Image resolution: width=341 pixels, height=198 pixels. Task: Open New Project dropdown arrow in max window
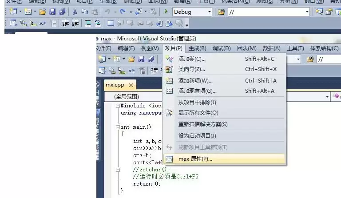109,59
